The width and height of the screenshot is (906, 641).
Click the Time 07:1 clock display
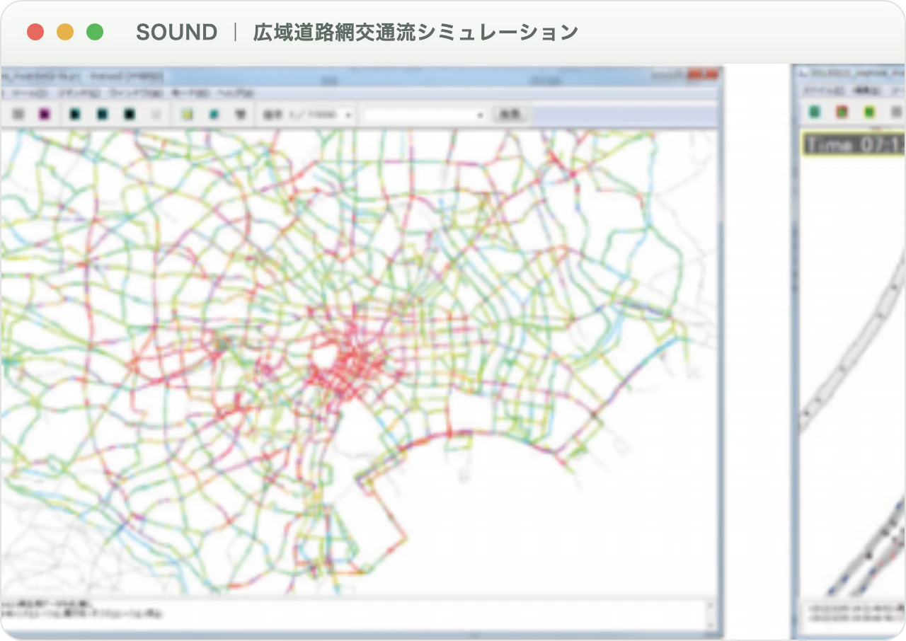click(x=854, y=144)
